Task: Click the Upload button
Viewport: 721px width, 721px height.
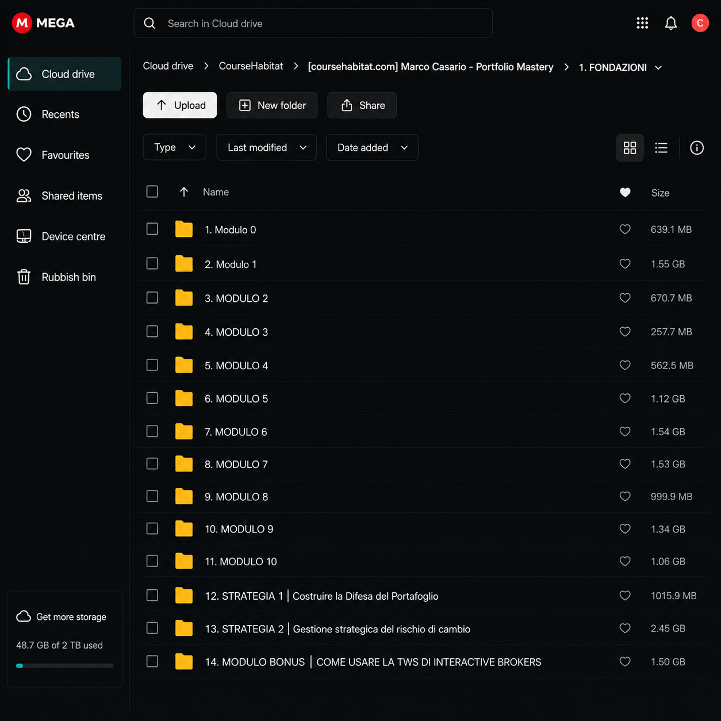Action: (180, 105)
